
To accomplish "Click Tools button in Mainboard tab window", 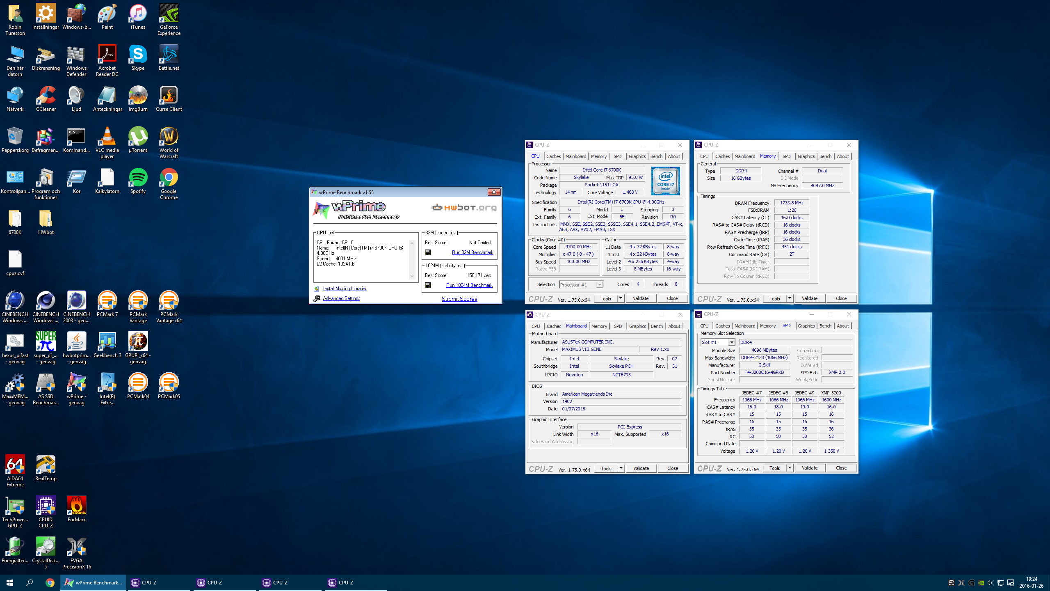I will point(606,468).
